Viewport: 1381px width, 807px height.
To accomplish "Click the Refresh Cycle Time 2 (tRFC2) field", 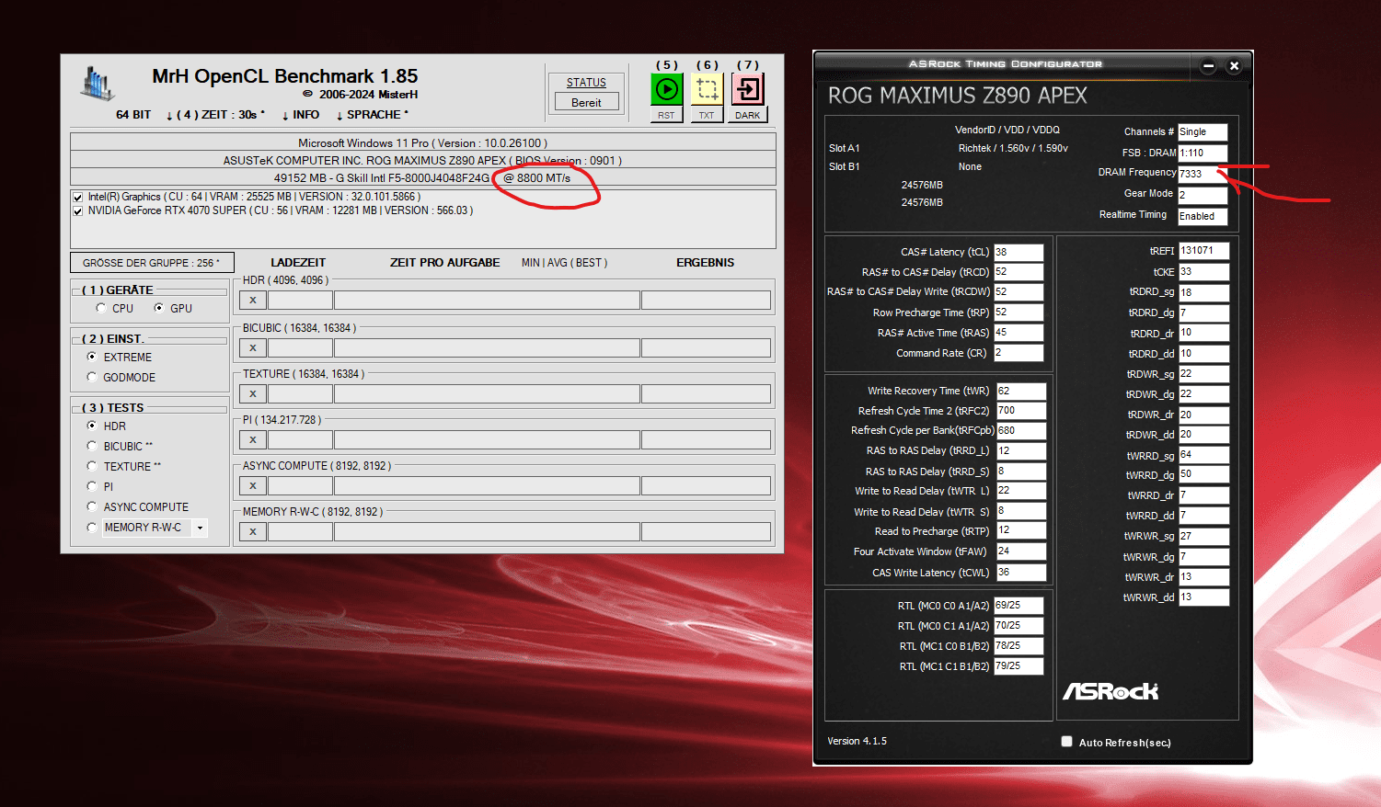I will click(1021, 411).
